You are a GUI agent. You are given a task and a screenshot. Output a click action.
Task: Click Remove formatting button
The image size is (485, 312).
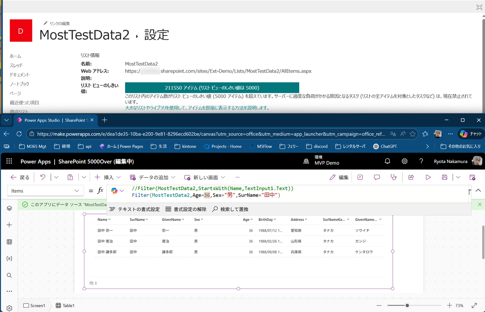point(186,209)
